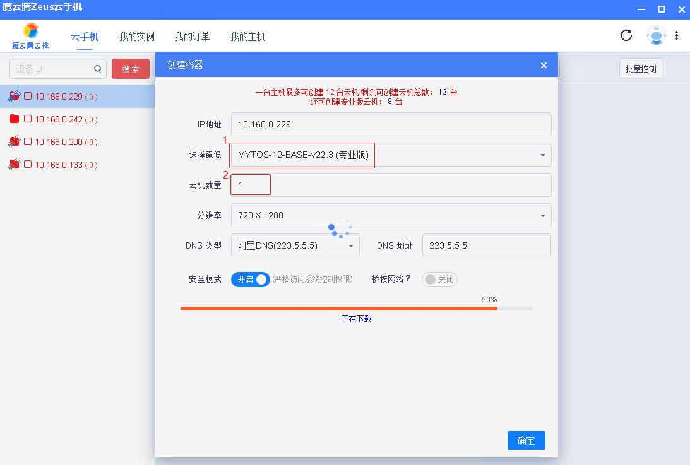Open the user avatar profile icon
This screenshot has width=690, height=465.
coord(657,35)
